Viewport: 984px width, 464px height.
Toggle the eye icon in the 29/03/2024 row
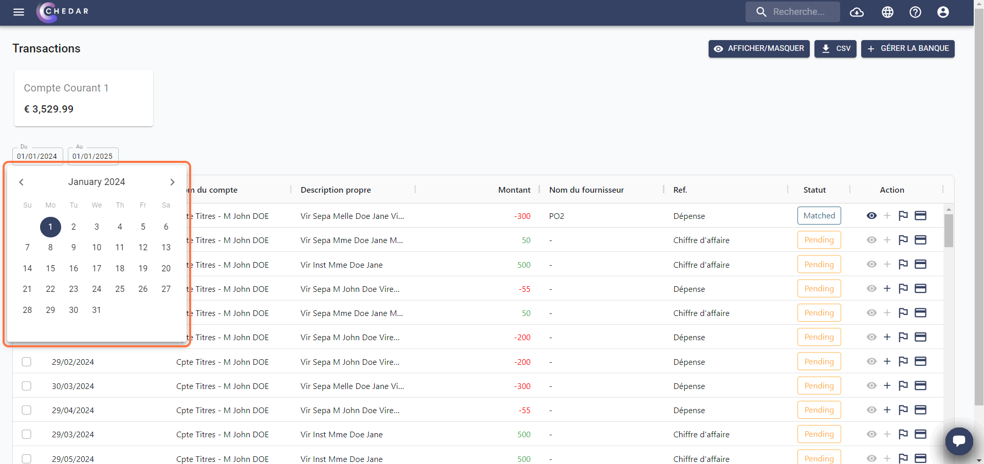coord(871,434)
